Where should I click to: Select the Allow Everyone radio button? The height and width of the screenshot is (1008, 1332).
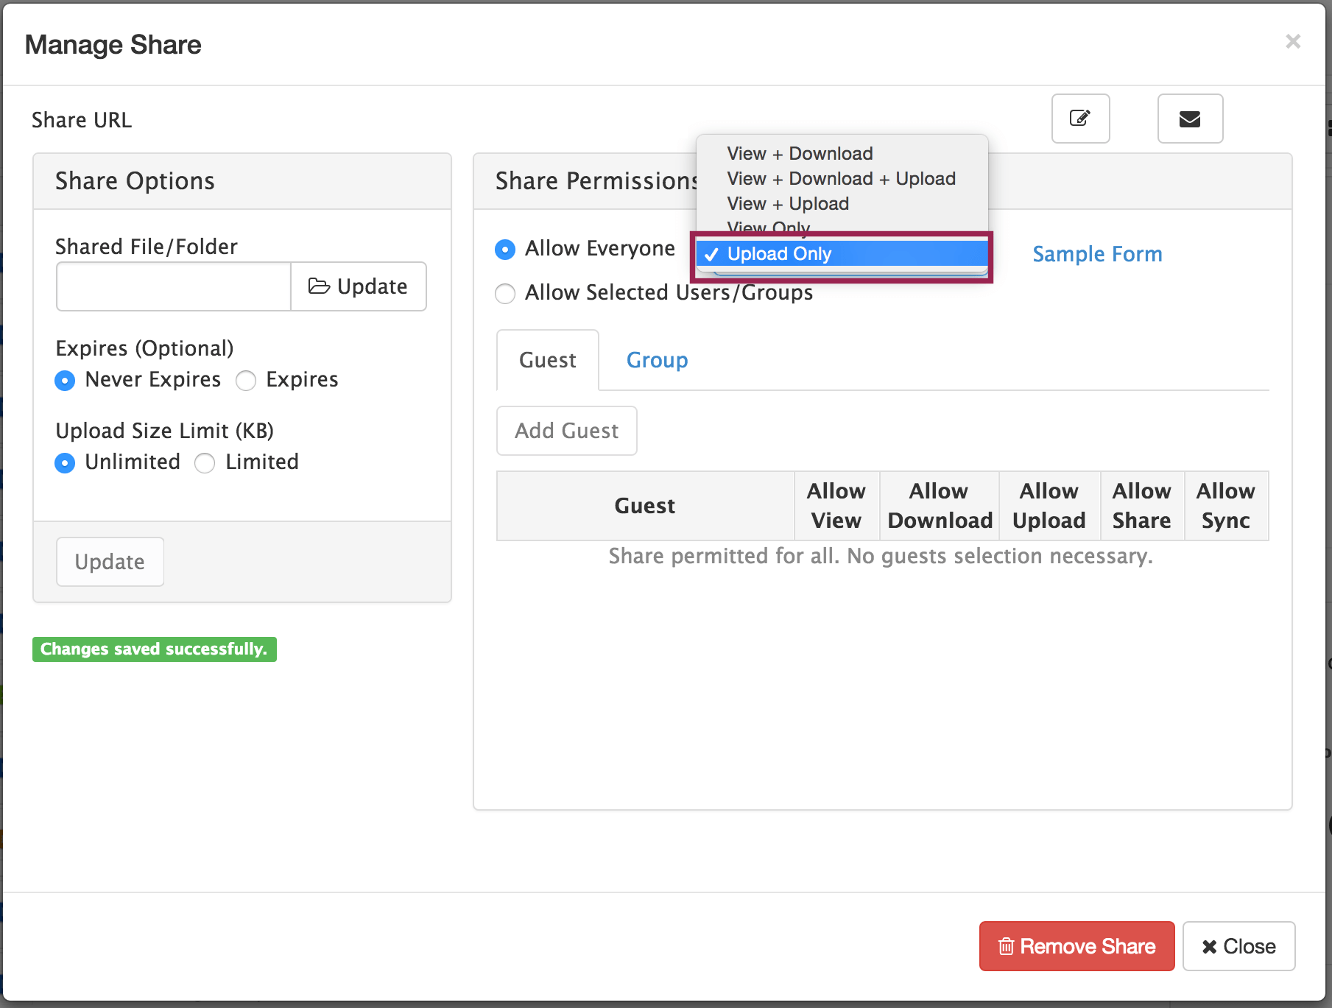(505, 250)
